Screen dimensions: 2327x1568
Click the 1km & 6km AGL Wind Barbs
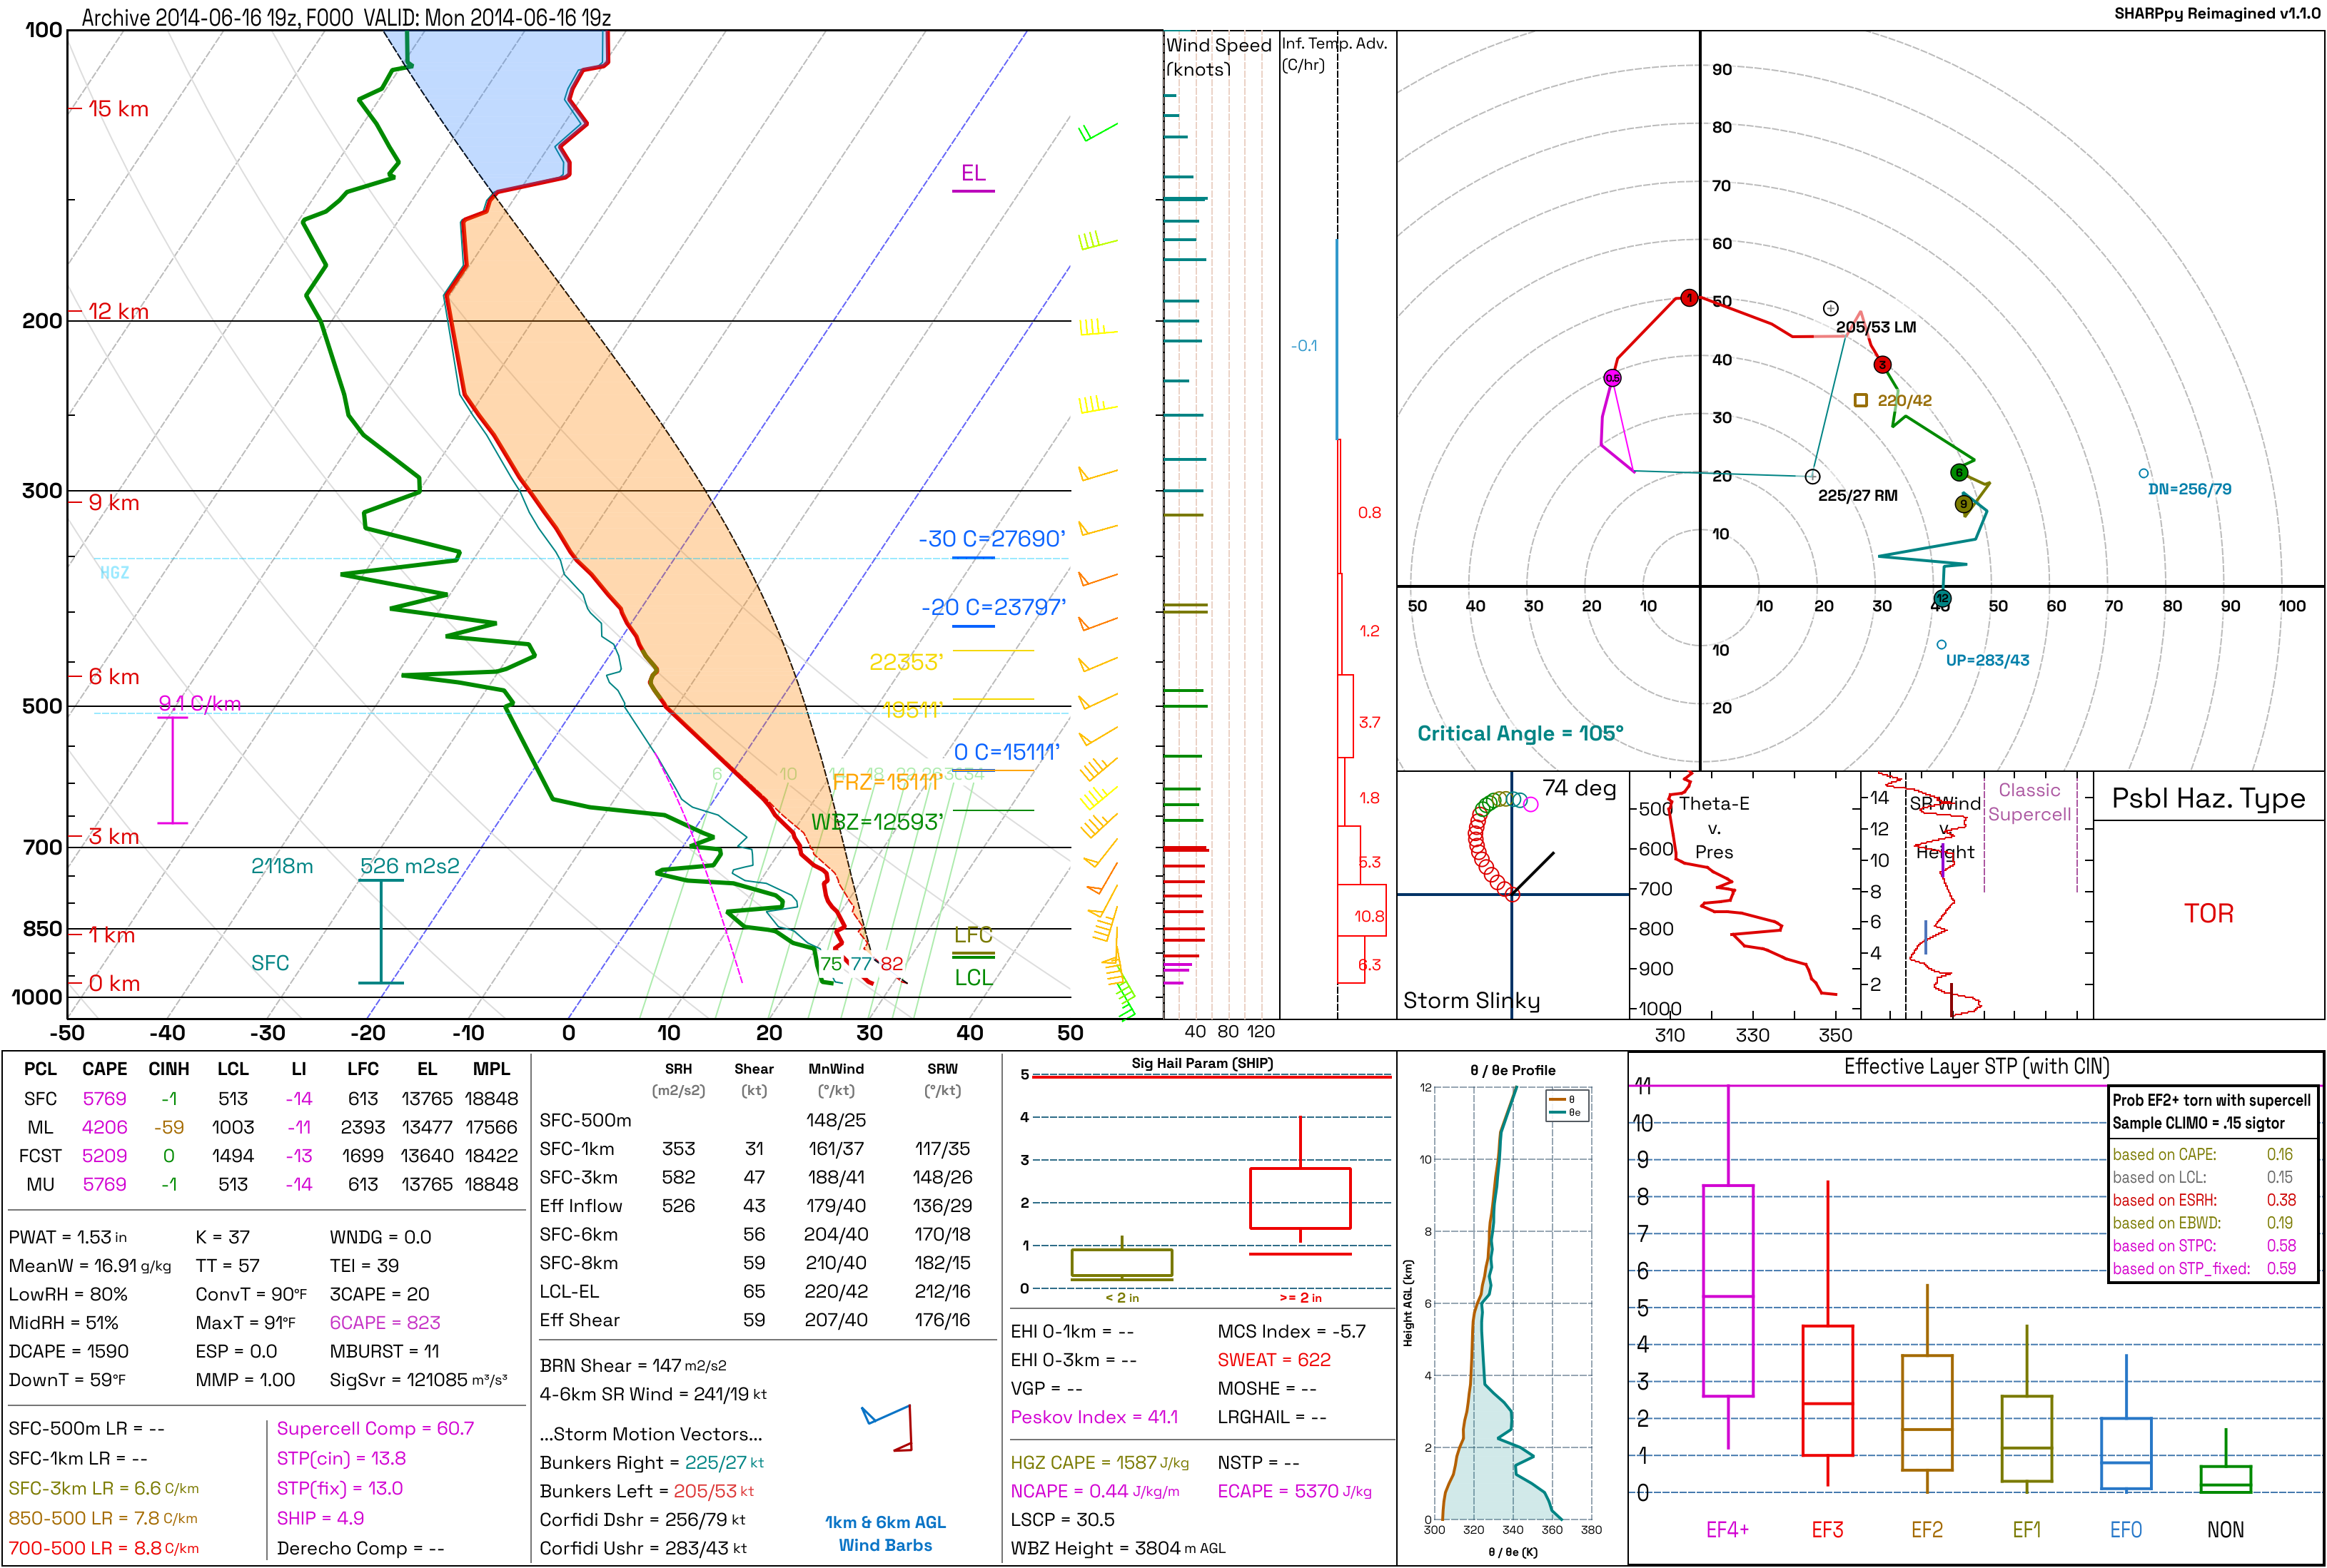[885, 1533]
